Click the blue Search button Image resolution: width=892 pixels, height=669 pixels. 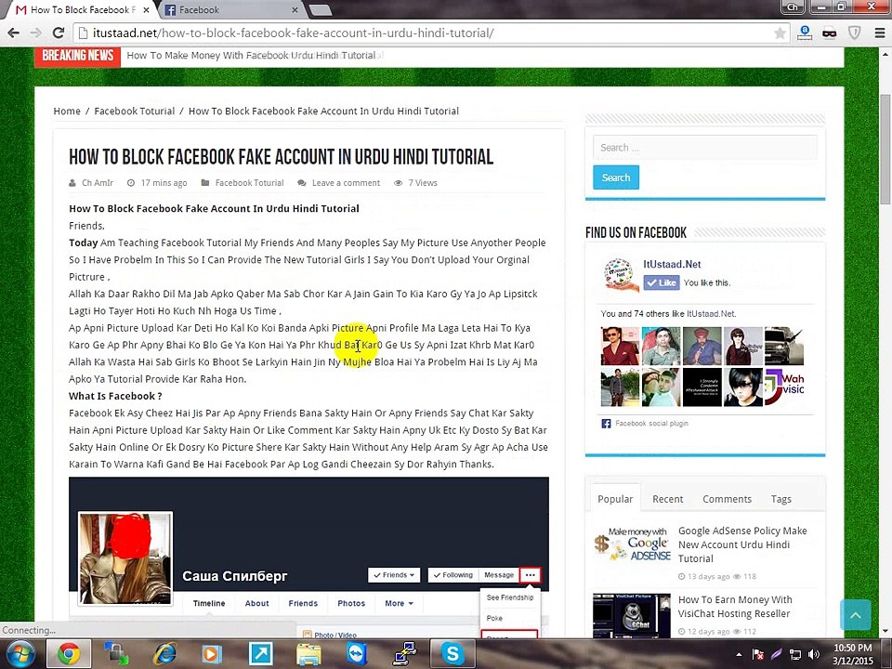coord(615,177)
